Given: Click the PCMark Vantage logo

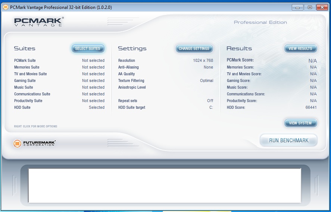Looking at the screenshot, I should (39, 22).
